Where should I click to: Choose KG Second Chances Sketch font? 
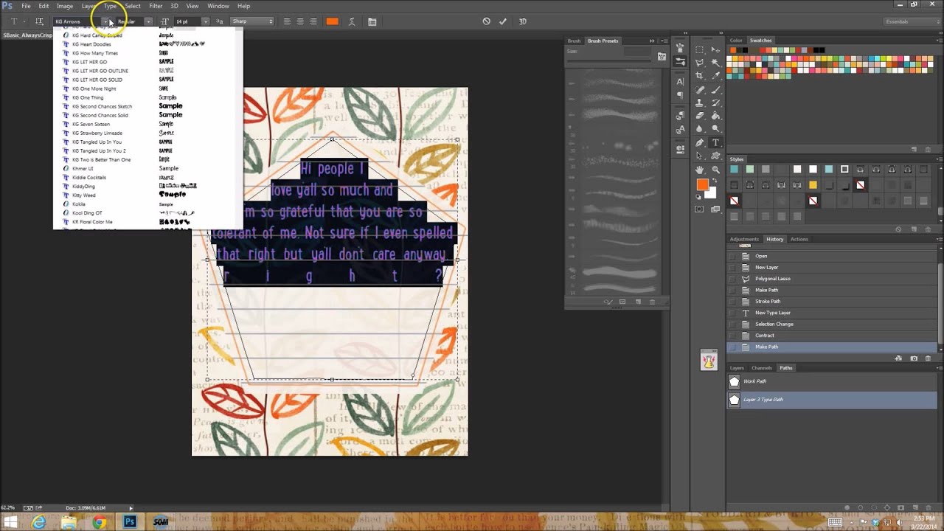coord(102,106)
